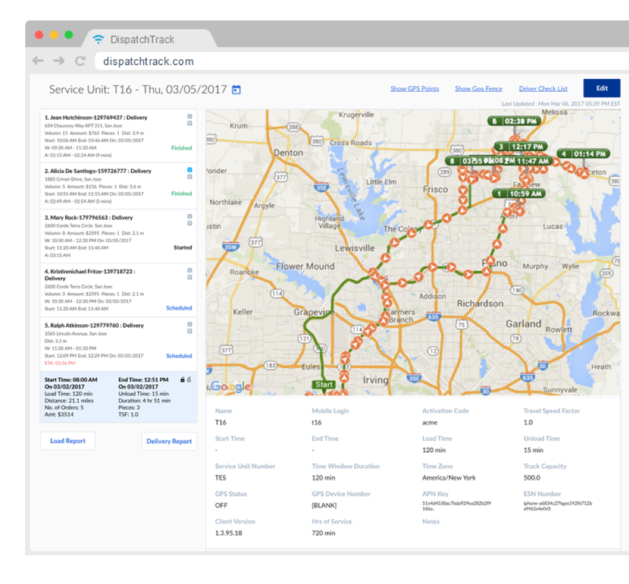Select the DispatchTrack browser tab
This screenshot has height=584, width=629.
tap(149, 39)
